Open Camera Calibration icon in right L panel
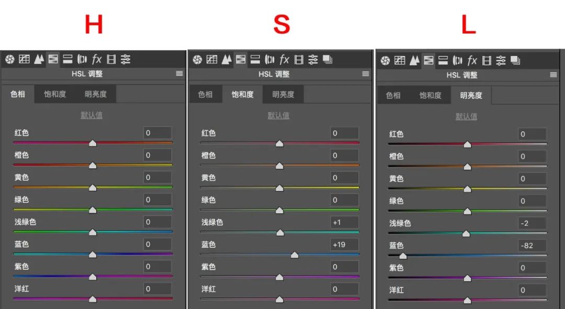Viewport: 565px width, 309px height. click(x=487, y=61)
